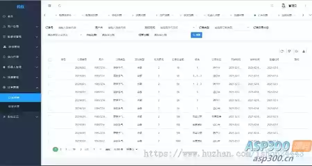Check the sixth order row checkbox
The width and height of the screenshot is (312, 166).
pyautogui.click(x=50, y=108)
